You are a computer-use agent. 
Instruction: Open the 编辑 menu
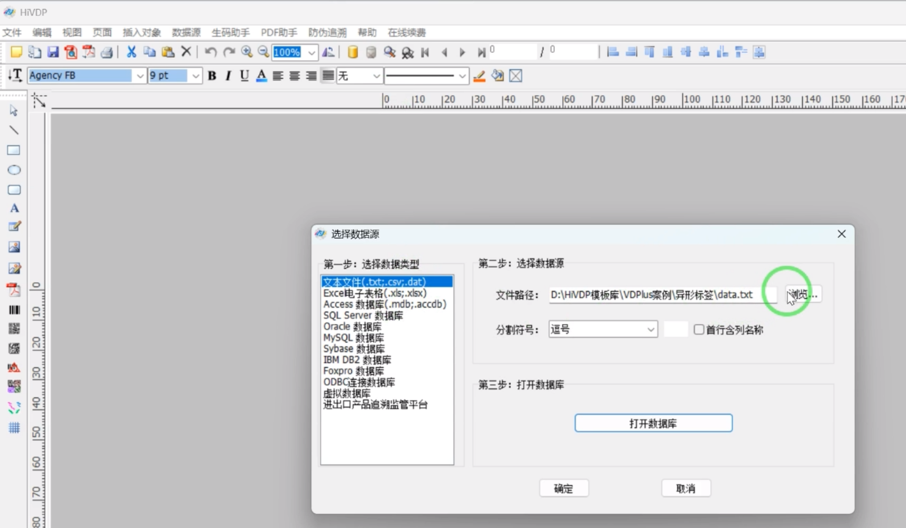click(x=42, y=33)
